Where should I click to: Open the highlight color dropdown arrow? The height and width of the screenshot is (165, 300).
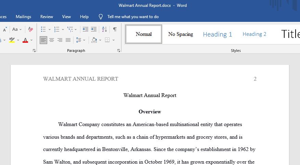coord(18,40)
